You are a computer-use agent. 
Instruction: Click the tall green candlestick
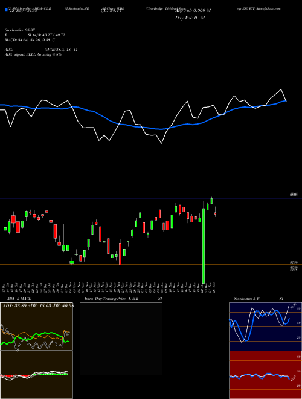pos(204,245)
